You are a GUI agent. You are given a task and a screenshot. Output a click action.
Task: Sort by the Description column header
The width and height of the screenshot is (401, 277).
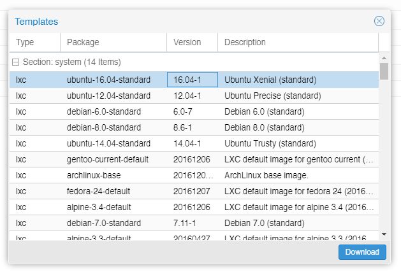(298, 42)
